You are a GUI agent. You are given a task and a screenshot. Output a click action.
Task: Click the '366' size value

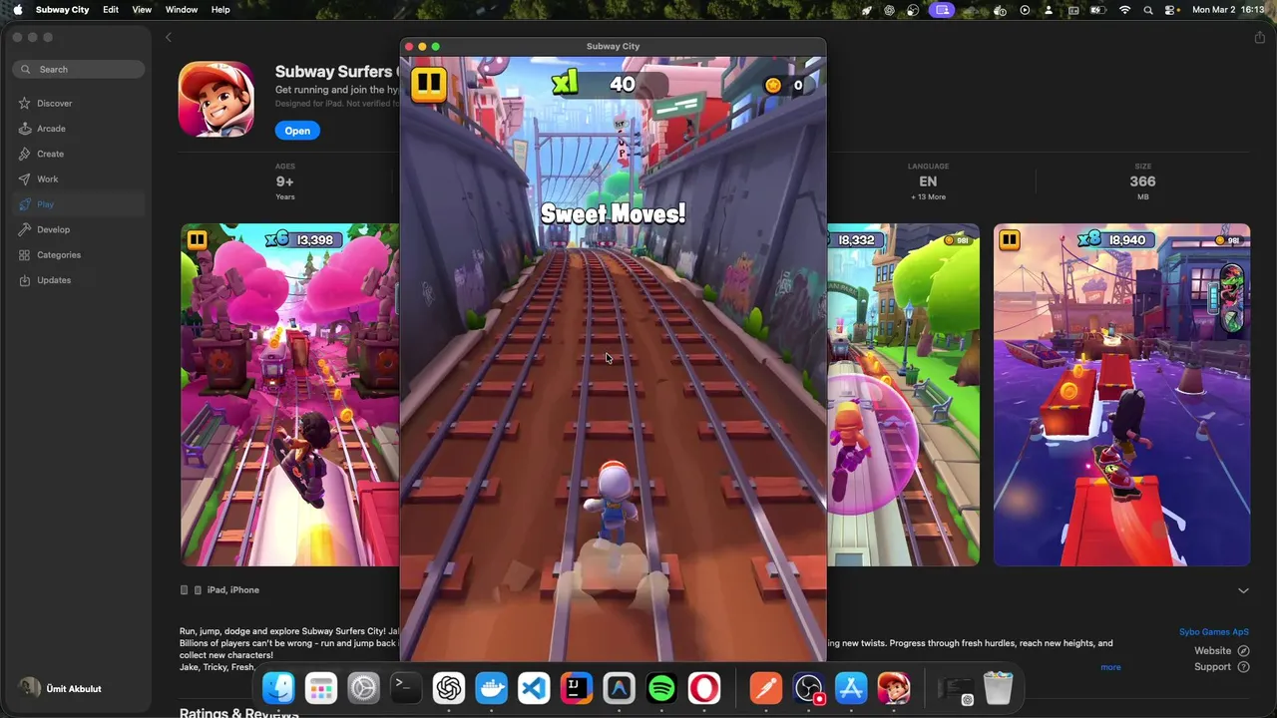pyautogui.click(x=1142, y=181)
